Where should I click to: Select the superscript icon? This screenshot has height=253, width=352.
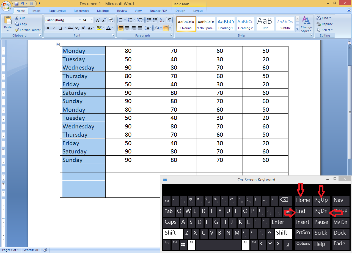(83, 28)
